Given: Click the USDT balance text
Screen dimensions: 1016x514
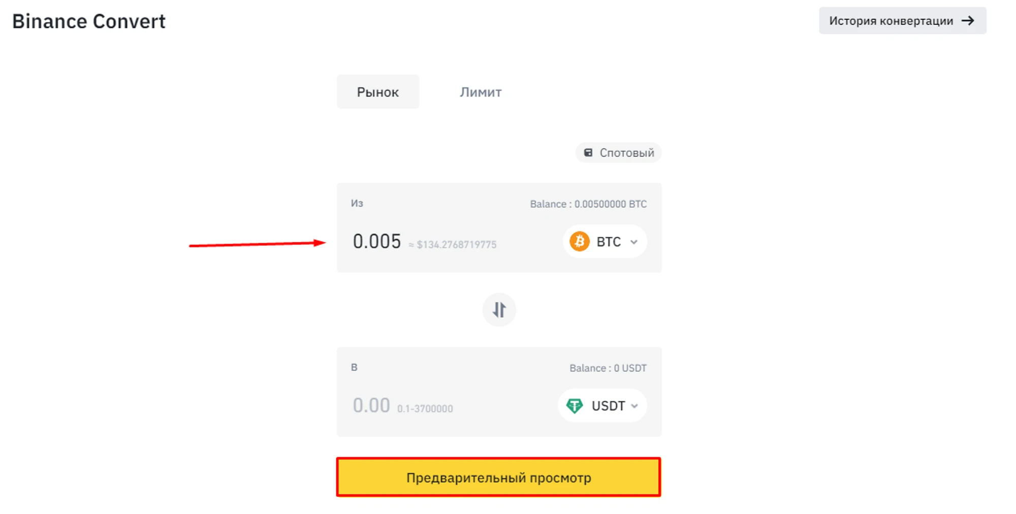Looking at the screenshot, I should point(608,368).
